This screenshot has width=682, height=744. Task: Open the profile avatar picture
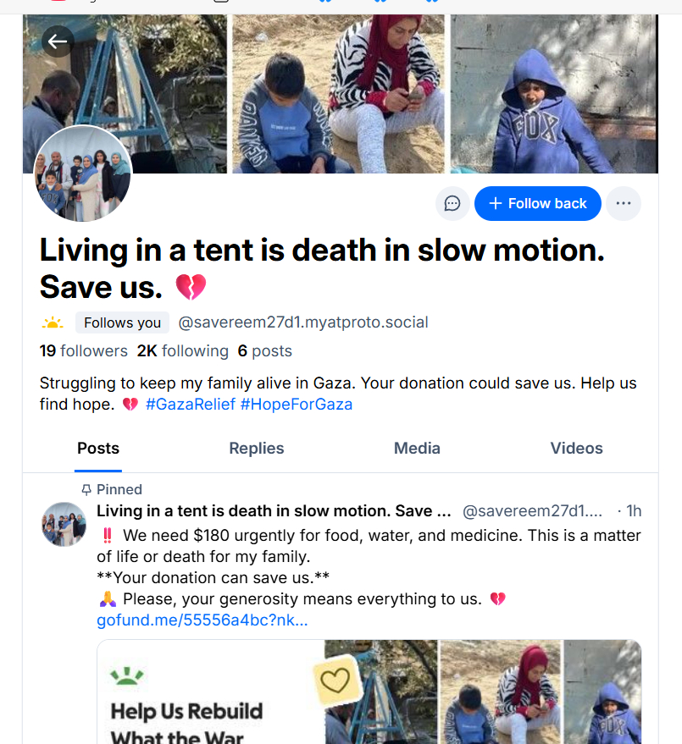[83, 174]
